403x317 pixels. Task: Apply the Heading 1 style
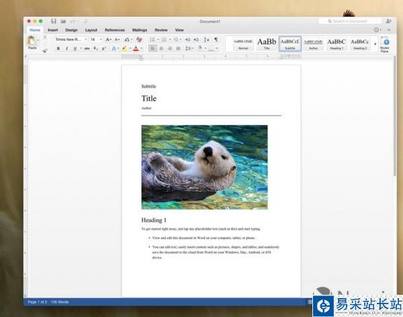(x=337, y=44)
